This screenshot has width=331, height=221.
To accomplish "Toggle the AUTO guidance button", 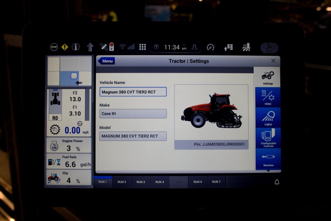I will click(x=269, y=48).
